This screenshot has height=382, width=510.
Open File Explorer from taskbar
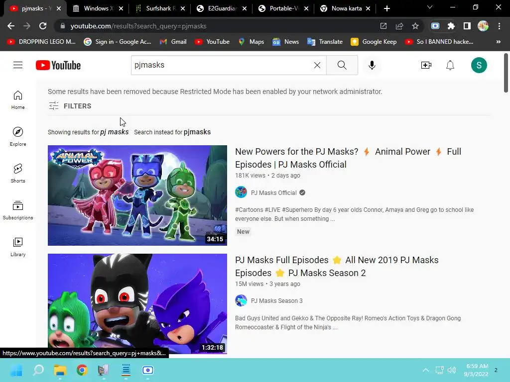[x=60, y=370]
